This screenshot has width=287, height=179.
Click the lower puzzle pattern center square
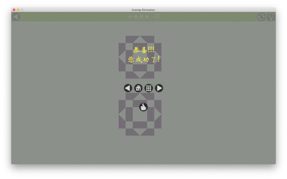(x=140, y=114)
